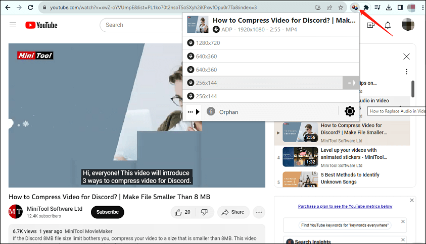Close the Keywords Everywhere metrics widget

pyautogui.click(x=412, y=200)
